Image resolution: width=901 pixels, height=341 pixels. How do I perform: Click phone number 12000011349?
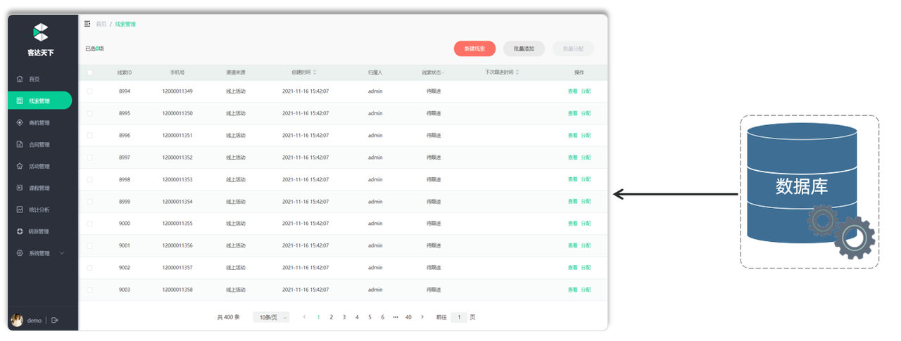(x=177, y=91)
